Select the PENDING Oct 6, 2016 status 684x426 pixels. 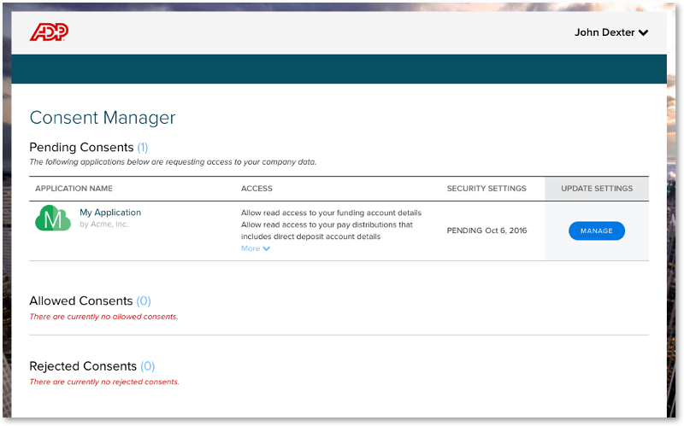[486, 231]
